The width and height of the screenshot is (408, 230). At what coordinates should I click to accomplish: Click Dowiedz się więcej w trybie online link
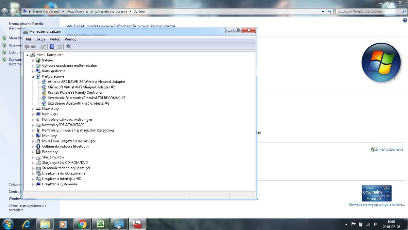point(376,204)
